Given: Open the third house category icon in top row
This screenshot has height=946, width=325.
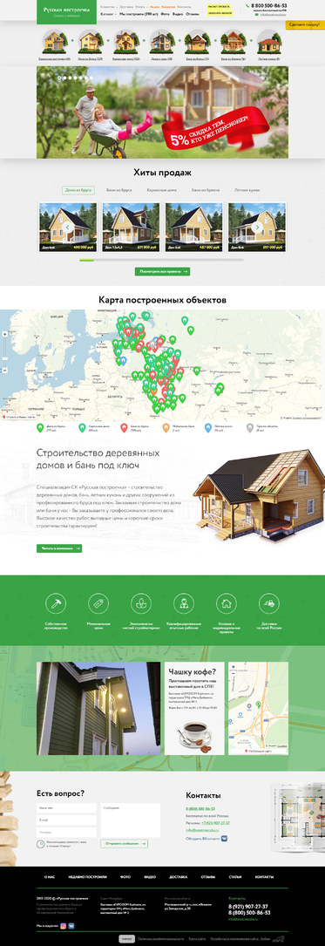Looking at the screenshot, I should [126, 42].
